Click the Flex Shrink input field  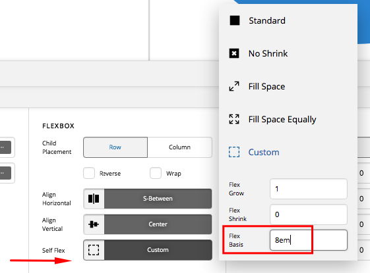(x=309, y=214)
